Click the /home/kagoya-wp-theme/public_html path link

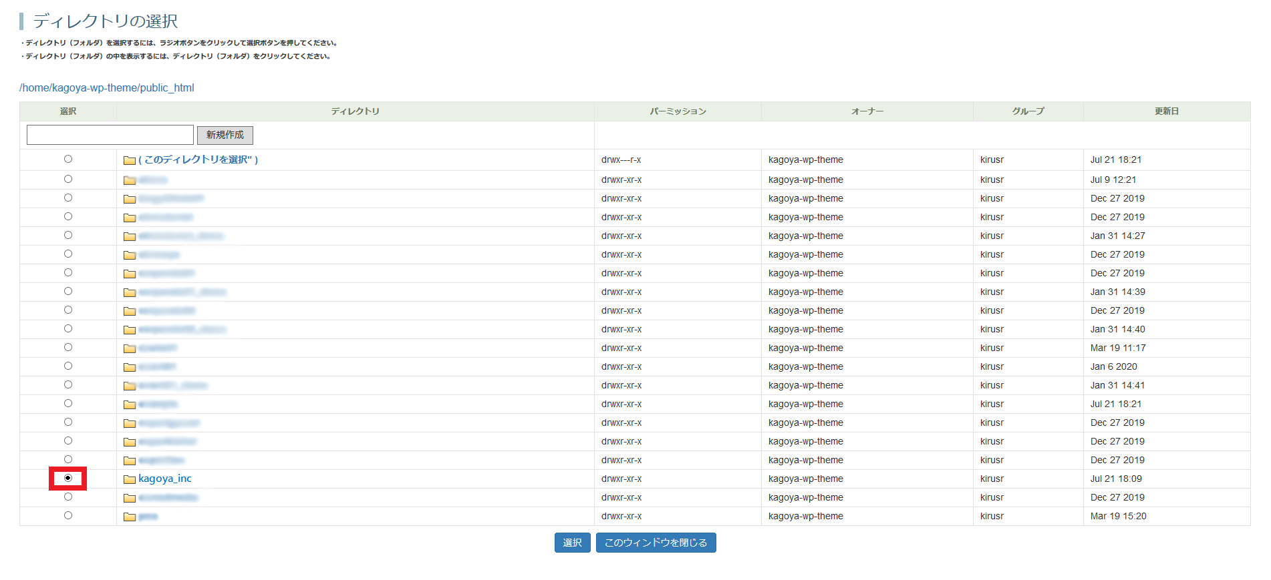(107, 88)
